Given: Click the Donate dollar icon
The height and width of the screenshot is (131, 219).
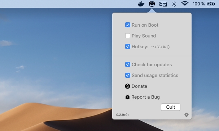Looking at the screenshot, I should 127,86.
